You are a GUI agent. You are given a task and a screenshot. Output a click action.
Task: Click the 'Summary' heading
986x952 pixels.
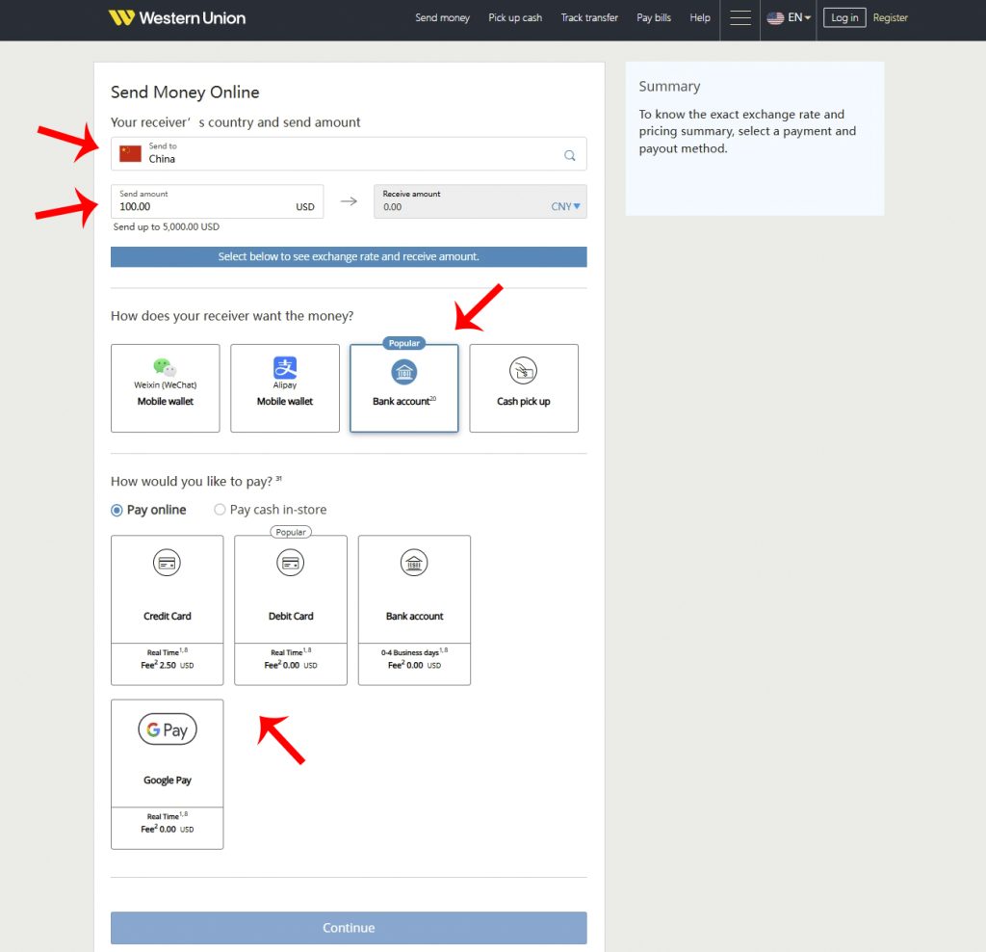[x=670, y=86]
